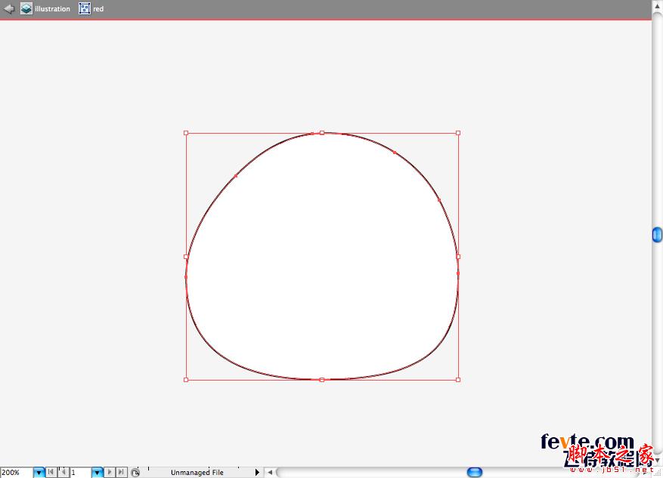Go to the next artboard
This screenshot has width=663, height=478.
click(x=110, y=472)
